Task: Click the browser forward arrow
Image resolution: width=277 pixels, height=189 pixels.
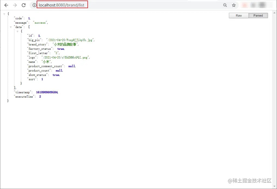Action: [x=15, y=5]
